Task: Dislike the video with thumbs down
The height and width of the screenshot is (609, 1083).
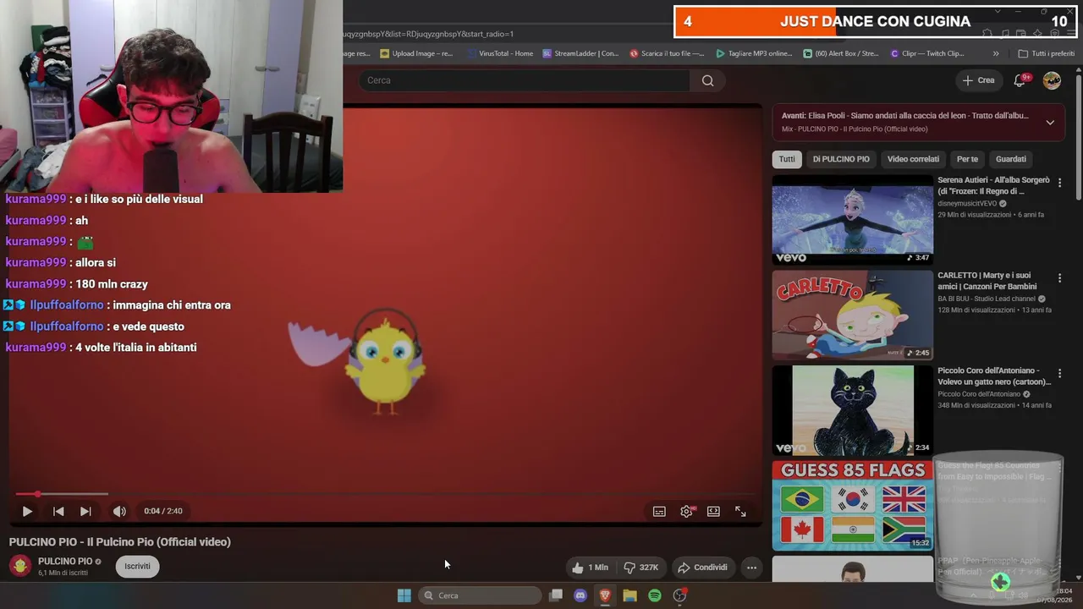Action: [641, 568]
